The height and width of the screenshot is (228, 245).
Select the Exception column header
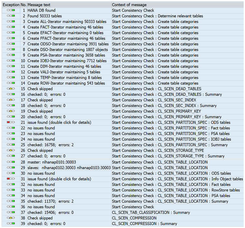(x=11, y=5)
